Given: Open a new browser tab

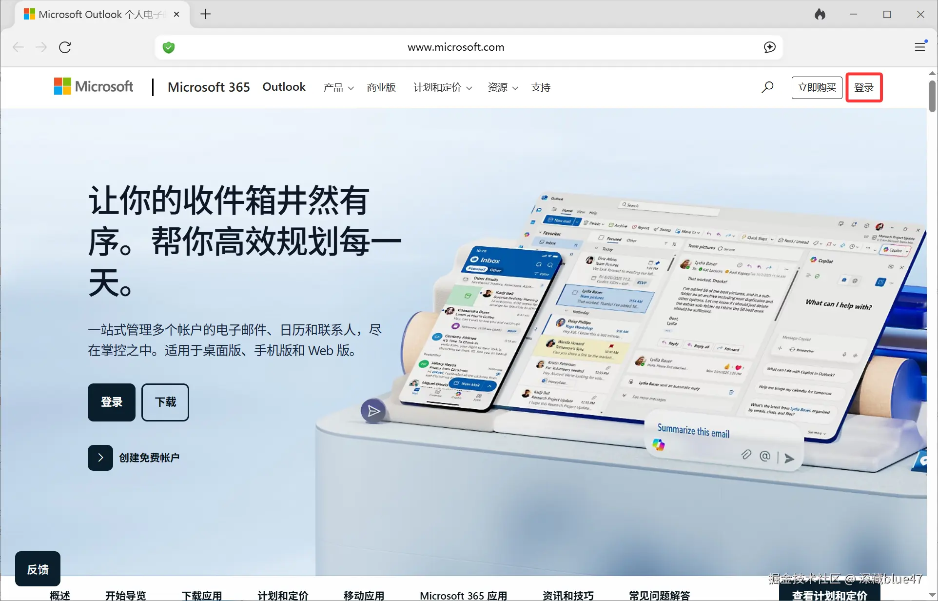Looking at the screenshot, I should 206,14.
